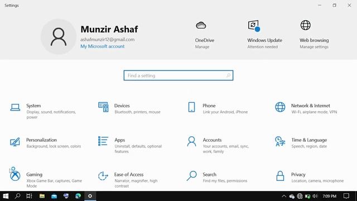Image resolution: width=357 pixels, height=201 pixels.
Task: Open the Devices category title
Action: click(122, 106)
